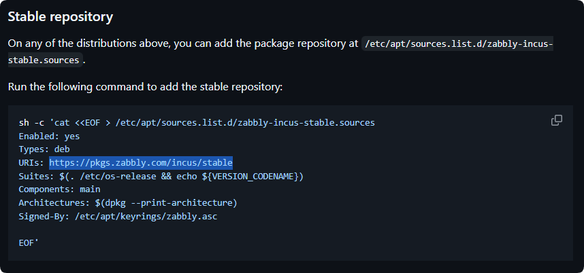Click the "Stable repository" heading

click(x=61, y=16)
